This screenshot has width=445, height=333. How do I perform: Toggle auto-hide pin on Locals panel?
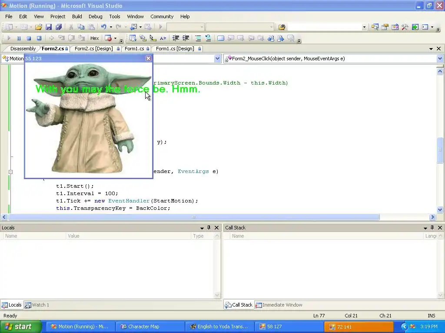pos(209,228)
